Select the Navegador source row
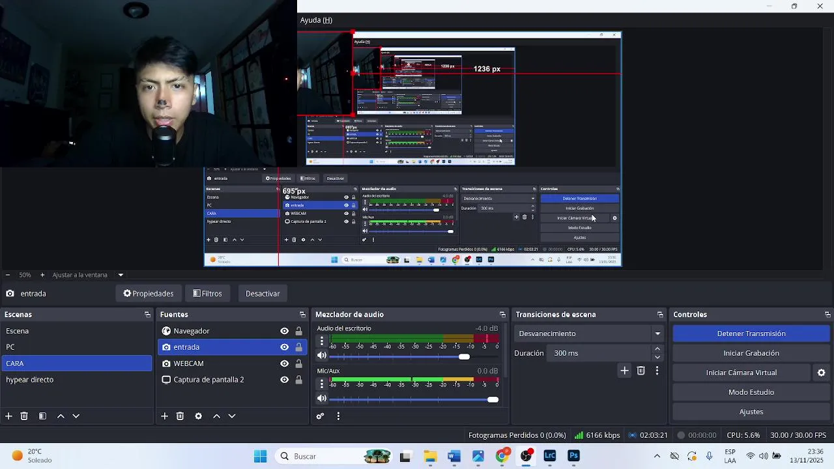834x469 pixels. (232, 331)
